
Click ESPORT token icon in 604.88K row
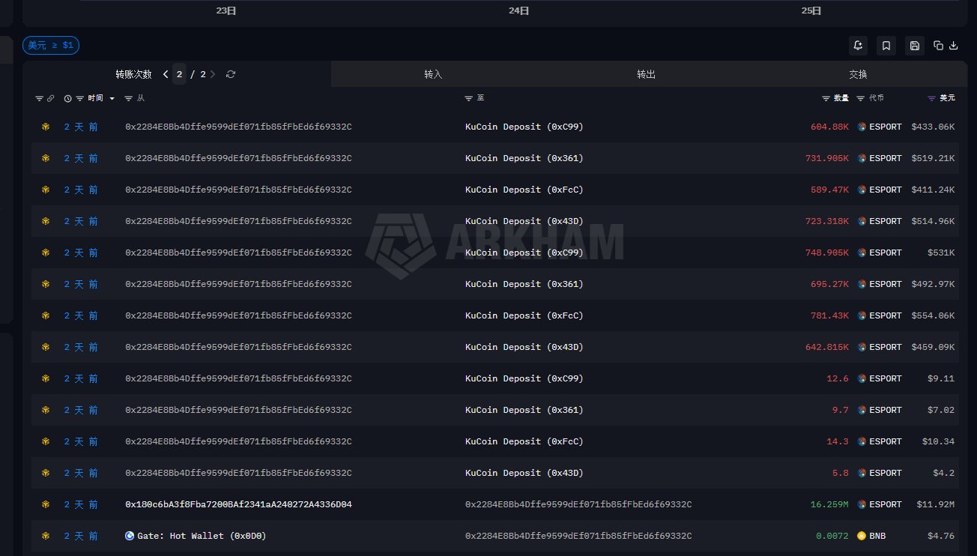(862, 127)
